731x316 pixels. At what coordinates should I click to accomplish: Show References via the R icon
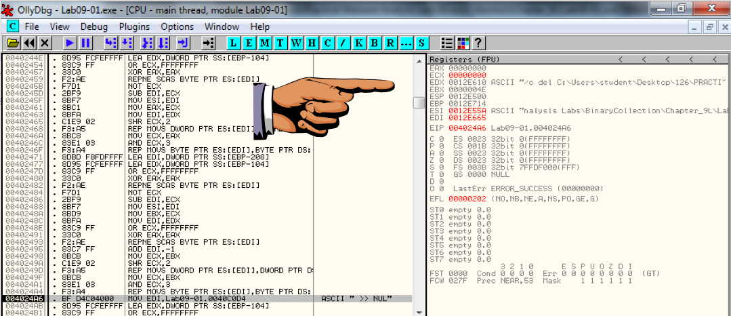(x=391, y=43)
